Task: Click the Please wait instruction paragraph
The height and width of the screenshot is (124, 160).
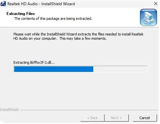Action: click(x=78, y=36)
